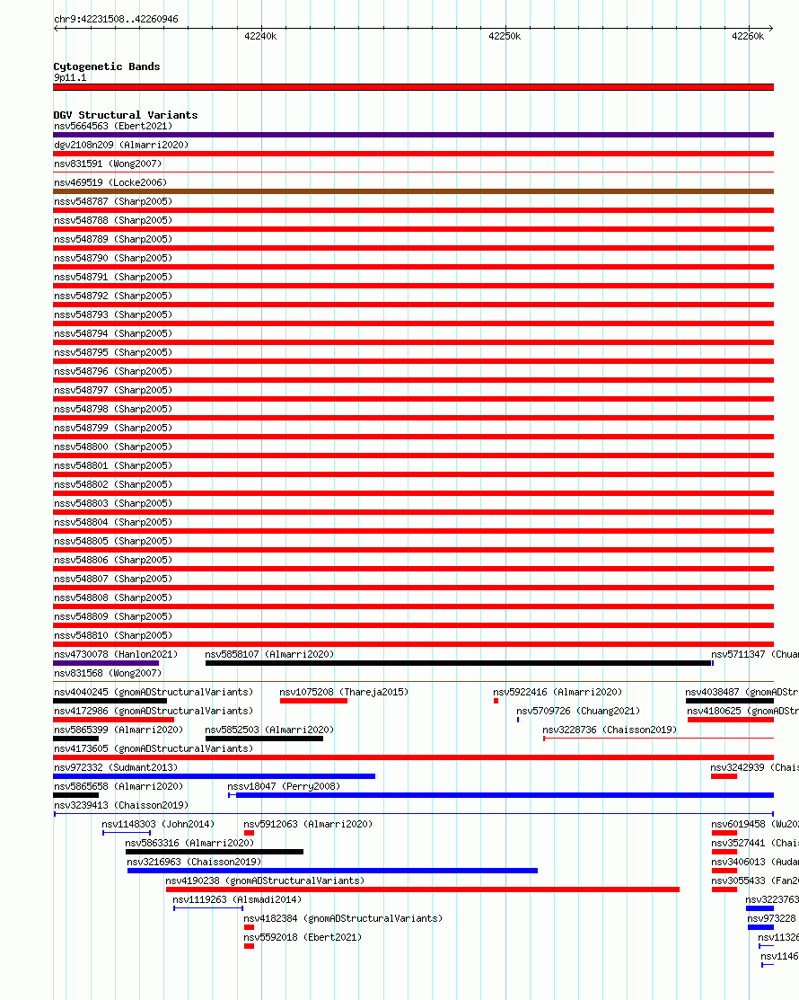Viewport: 799px width, 1000px height.
Task: Click nssv548800 (Sharp2005) label
Action: pos(113,447)
